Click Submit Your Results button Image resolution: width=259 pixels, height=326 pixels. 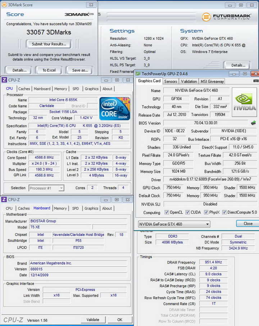coord(49,44)
